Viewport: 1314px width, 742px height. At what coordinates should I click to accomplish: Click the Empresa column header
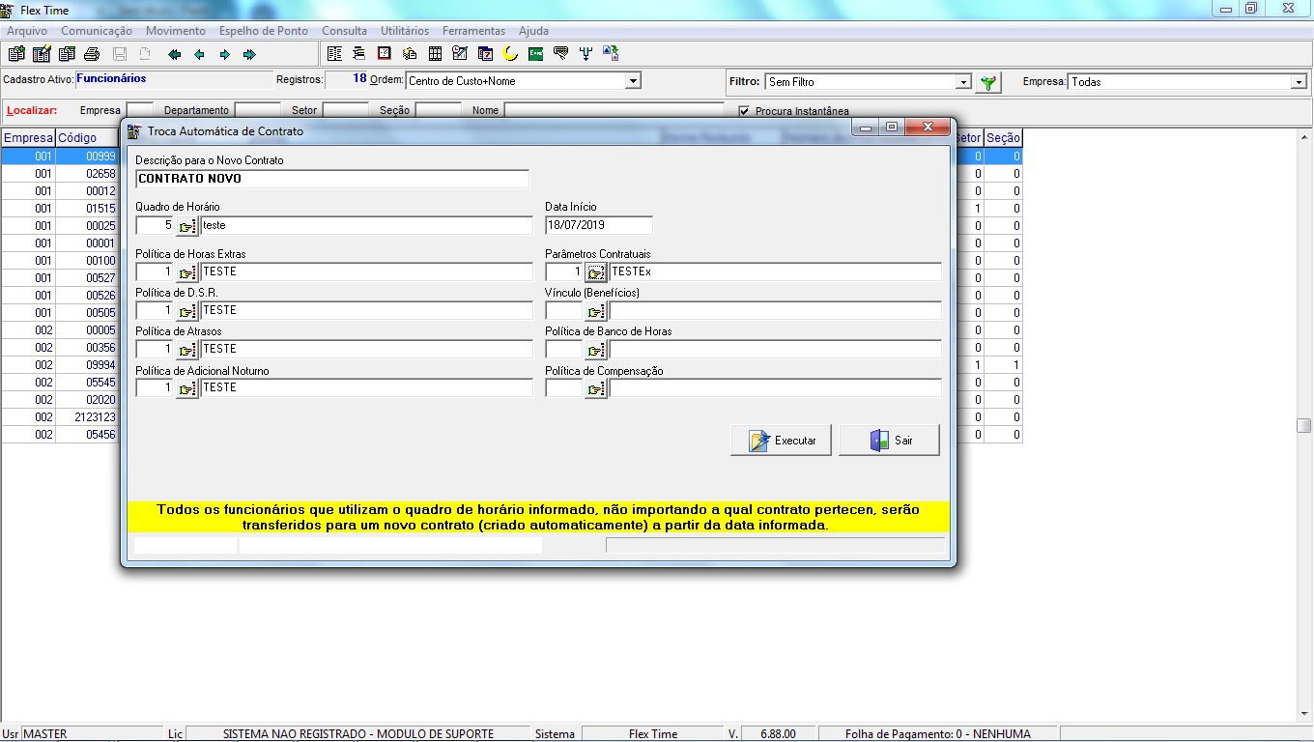[x=28, y=138]
